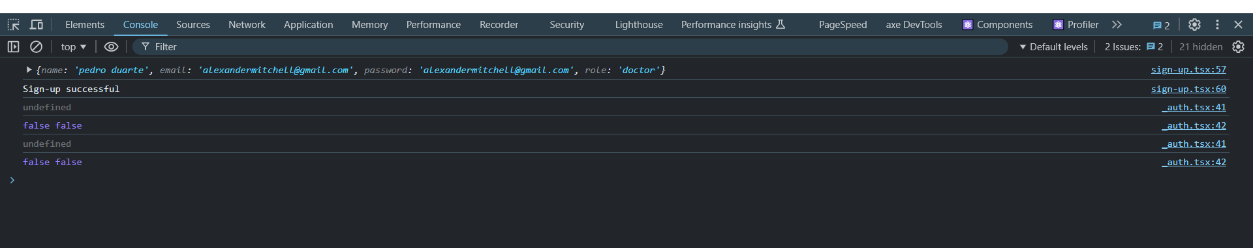Viewport: 1253px width, 248px height.
Task: Go to the Memory tab
Action: pos(369,25)
